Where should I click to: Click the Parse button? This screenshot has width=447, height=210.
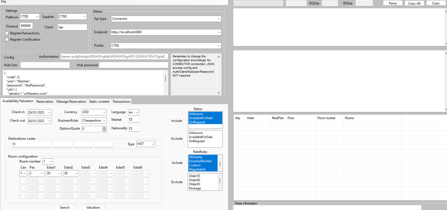pos(393,3)
